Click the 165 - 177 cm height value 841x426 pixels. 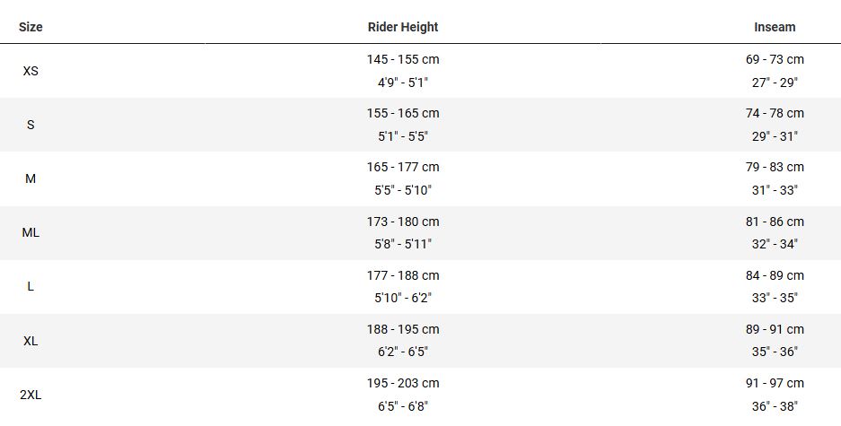click(x=403, y=167)
